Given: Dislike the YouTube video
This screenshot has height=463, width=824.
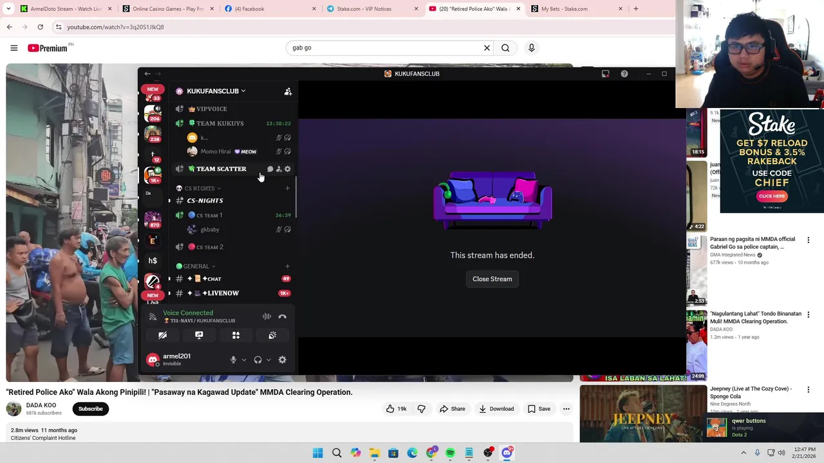Looking at the screenshot, I should point(422,409).
